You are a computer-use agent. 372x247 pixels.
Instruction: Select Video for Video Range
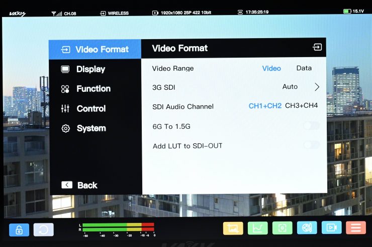[271, 68]
